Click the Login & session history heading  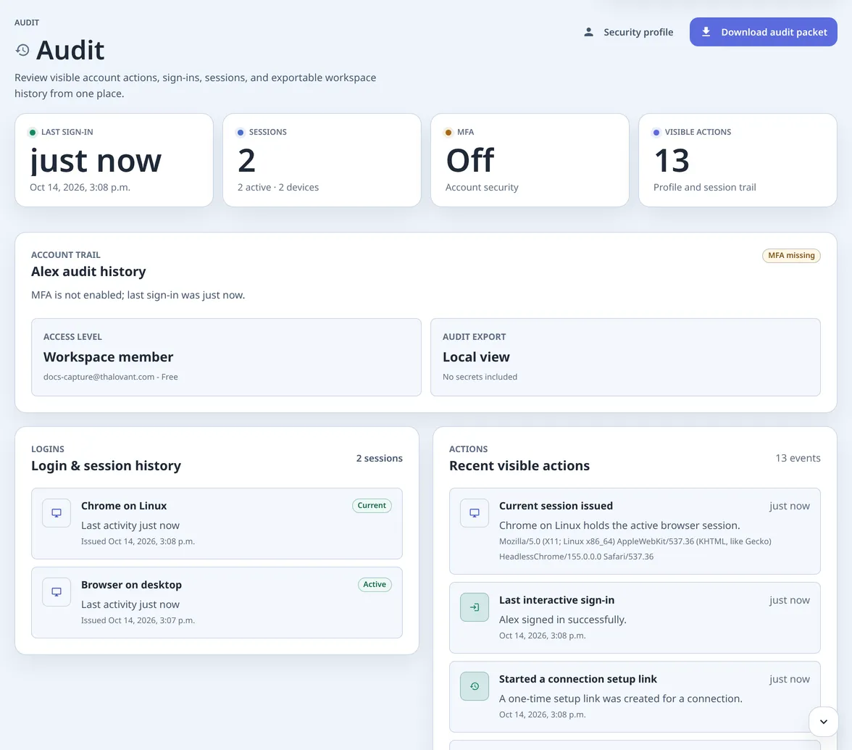(106, 466)
